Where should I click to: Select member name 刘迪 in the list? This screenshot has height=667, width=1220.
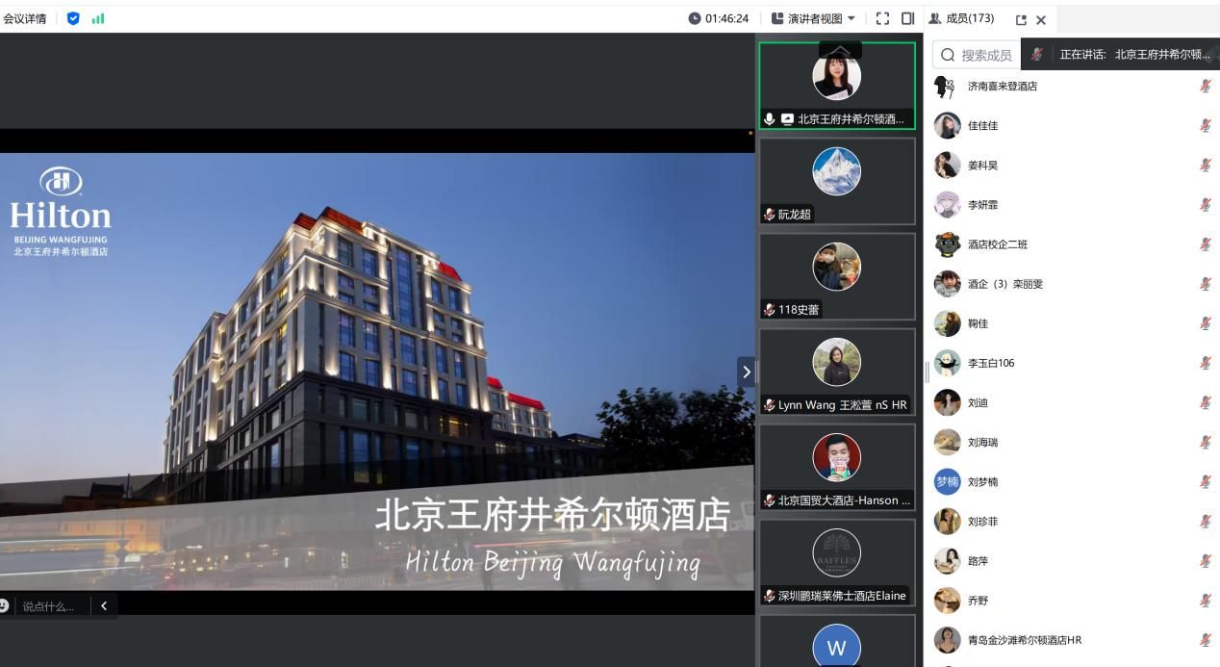978,403
